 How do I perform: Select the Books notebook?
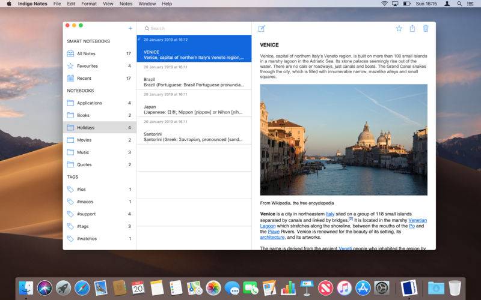99,115
